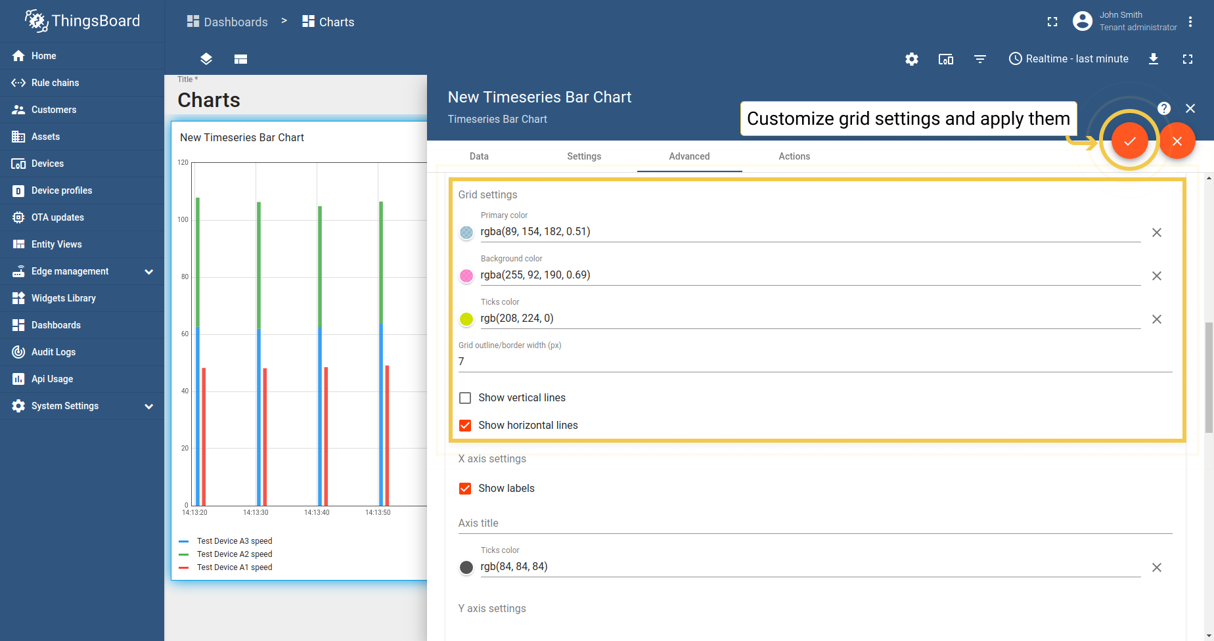Open dashboard settings gear icon

coord(912,59)
